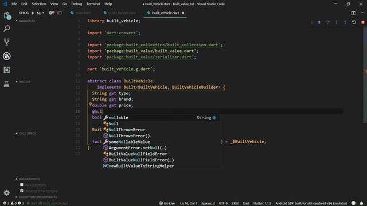The height and width of the screenshot is (206, 367).
Task: Click Step Out in the debug toolbar
Action: (345, 22)
